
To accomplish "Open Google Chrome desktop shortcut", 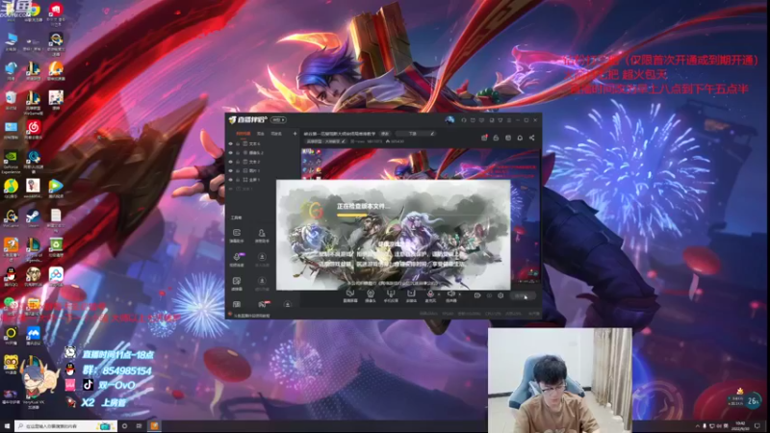I will (34, 12).
